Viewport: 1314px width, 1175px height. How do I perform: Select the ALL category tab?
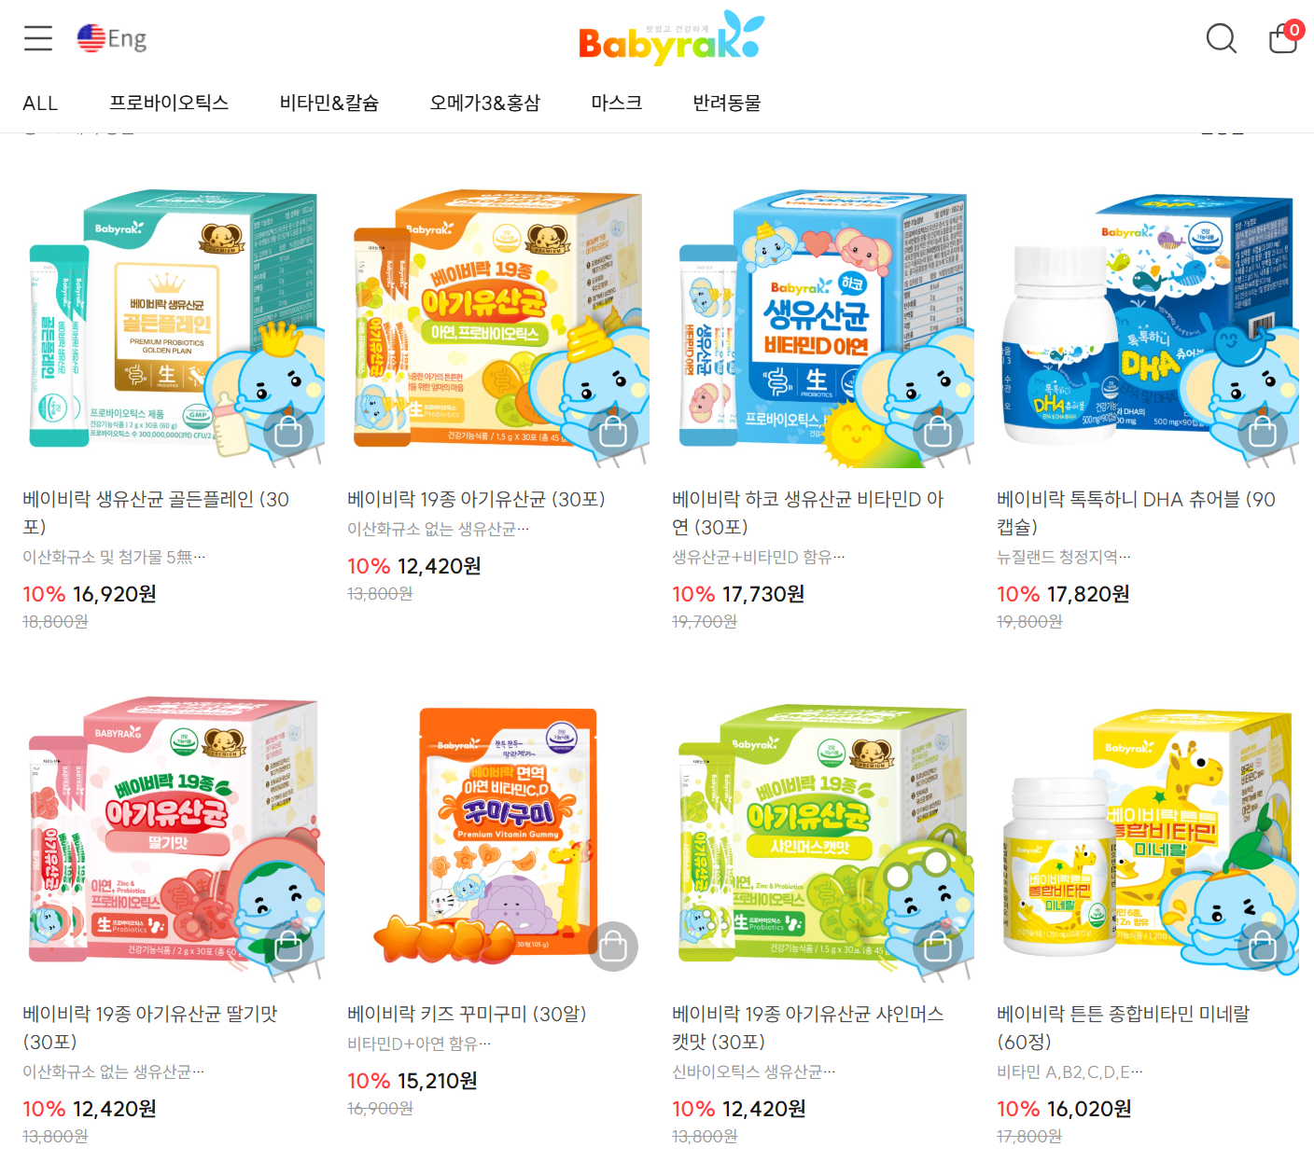coord(40,104)
